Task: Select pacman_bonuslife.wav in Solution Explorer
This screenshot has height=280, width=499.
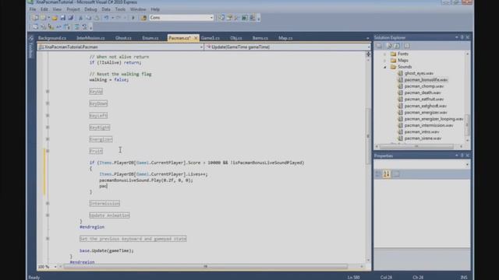Action: point(426,80)
